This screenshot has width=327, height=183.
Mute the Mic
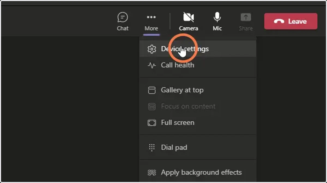pyautogui.click(x=217, y=21)
